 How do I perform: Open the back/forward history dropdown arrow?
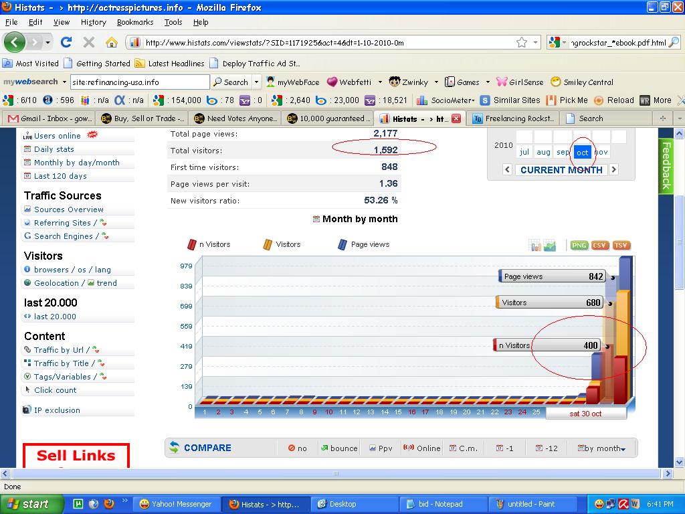(47, 42)
